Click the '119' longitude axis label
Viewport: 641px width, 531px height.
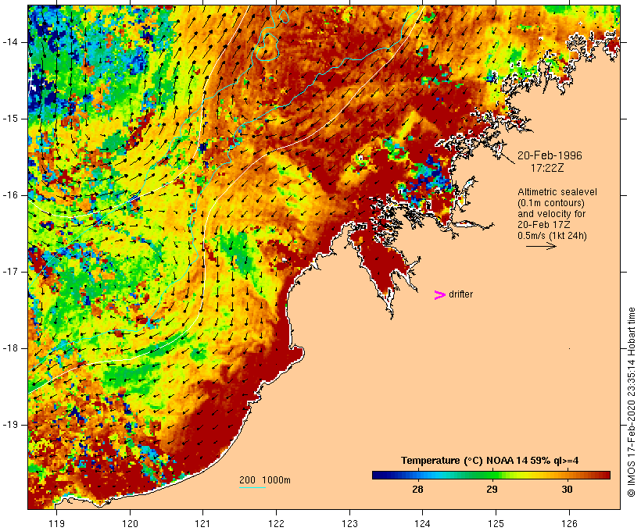(56, 523)
